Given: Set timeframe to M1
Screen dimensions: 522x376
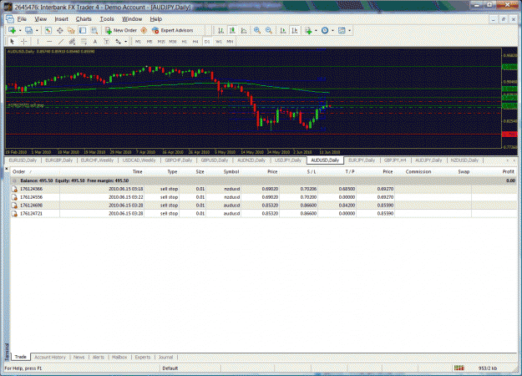Looking at the screenshot, I should pos(138,42).
